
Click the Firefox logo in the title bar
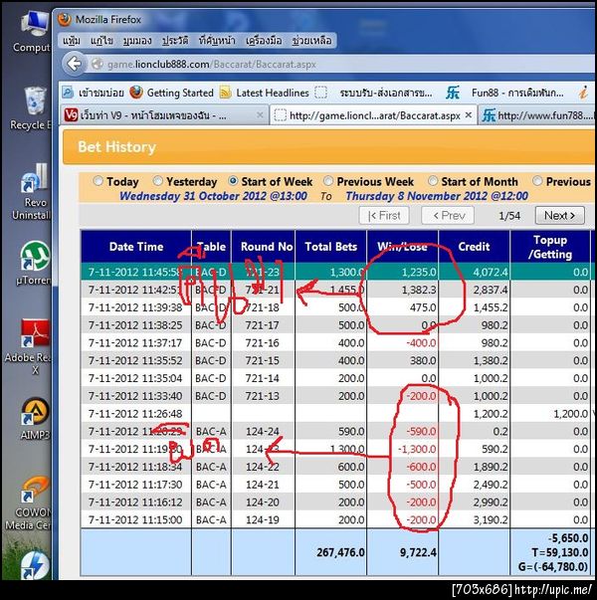pos(65,19)
